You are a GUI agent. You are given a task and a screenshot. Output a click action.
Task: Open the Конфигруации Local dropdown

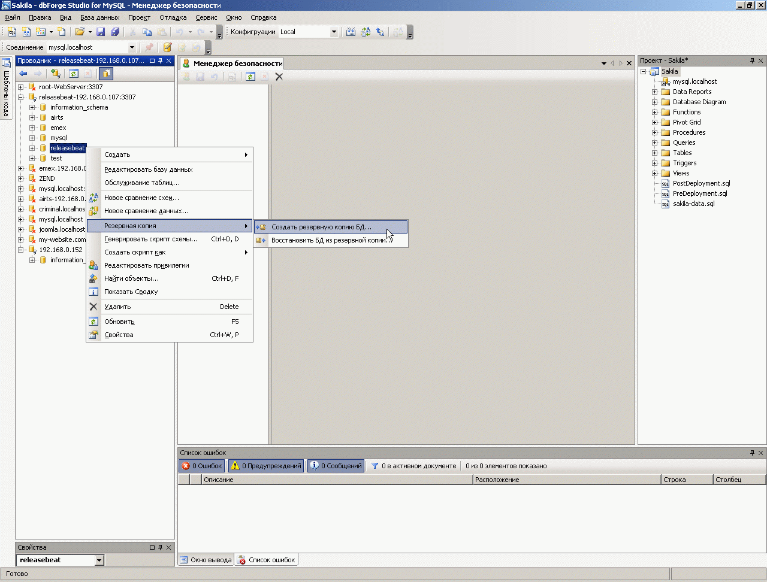(x=334, y=32)
